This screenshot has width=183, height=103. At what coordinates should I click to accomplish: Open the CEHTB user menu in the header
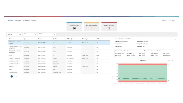coord(165,20)
